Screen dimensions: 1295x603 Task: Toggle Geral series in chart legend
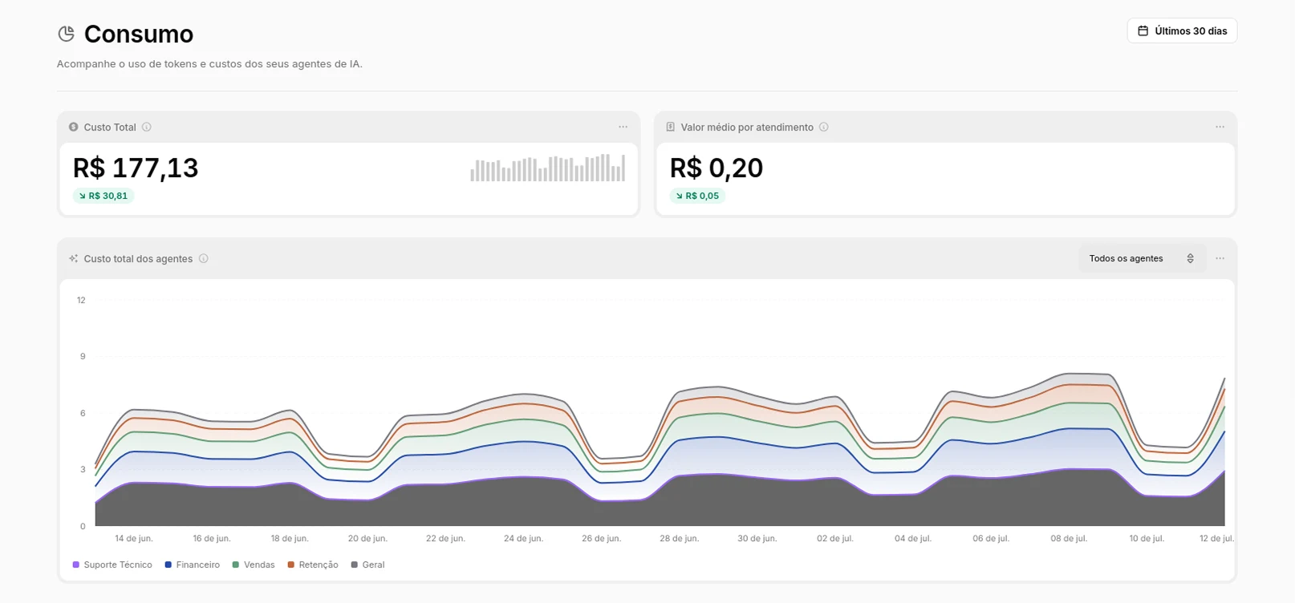[x=368, y=565]
